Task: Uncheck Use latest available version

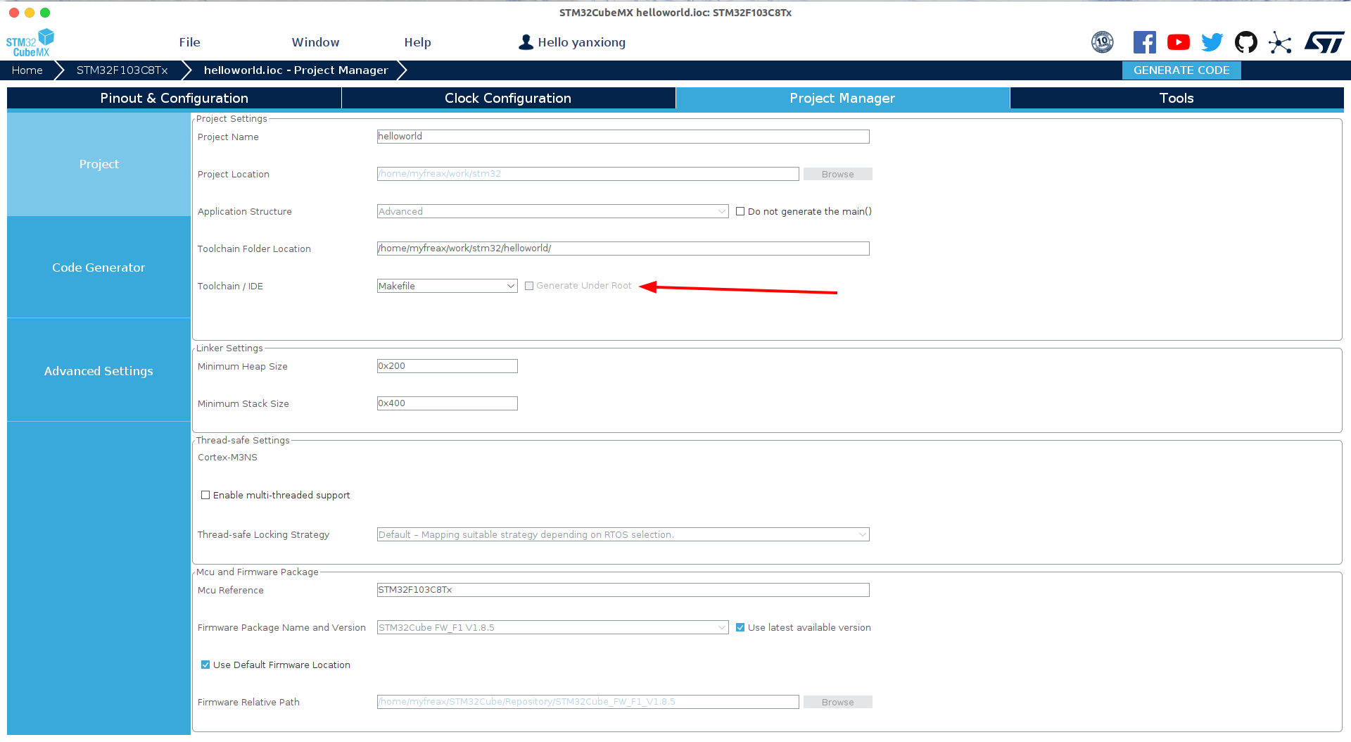Action: tap(740, 627)
